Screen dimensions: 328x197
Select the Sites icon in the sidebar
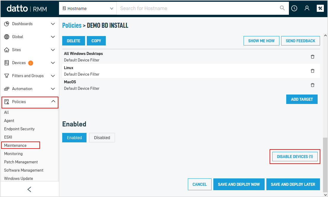point(7,50)
